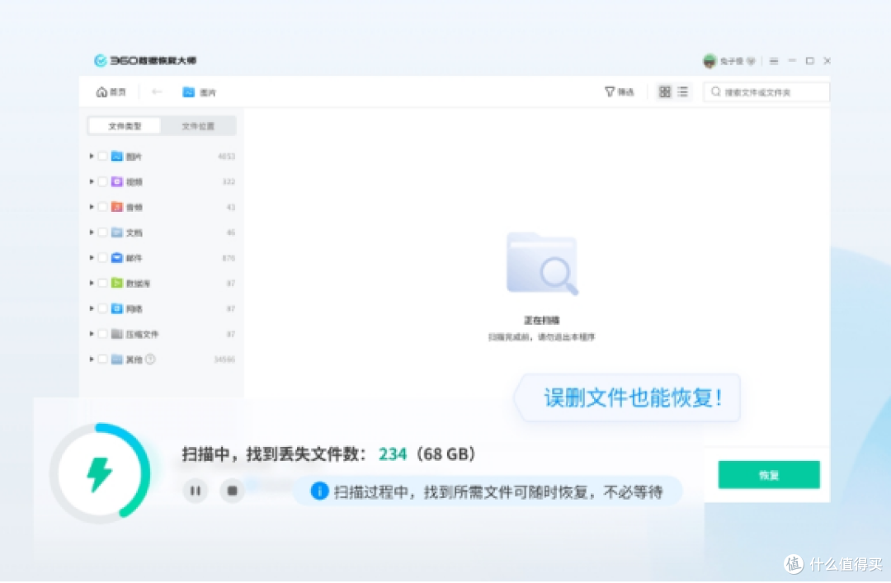891x583 pixels.
Task: Click the green Database folder icon
Action: pyautogui.click(x=117, y=283)
